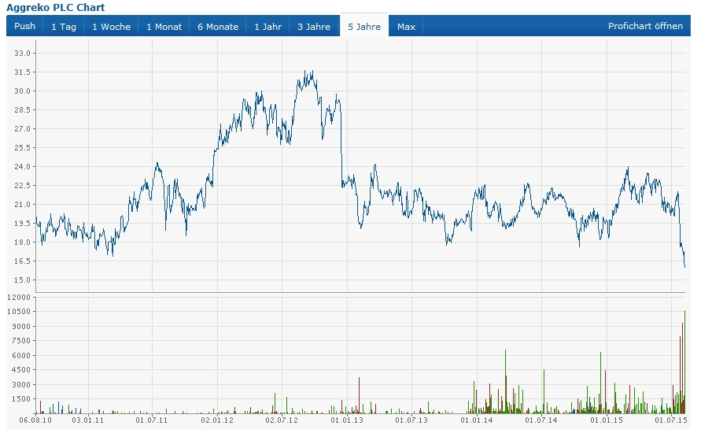Click the 31.5 price axis label
The image size is (701, 437).
(22, 72)
